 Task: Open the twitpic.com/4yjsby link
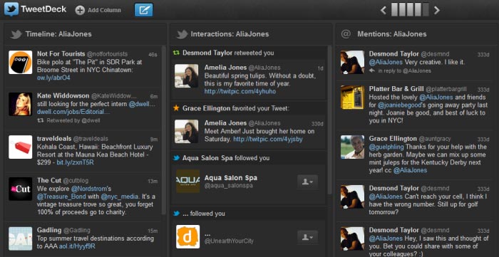click(x=268, y=139)
